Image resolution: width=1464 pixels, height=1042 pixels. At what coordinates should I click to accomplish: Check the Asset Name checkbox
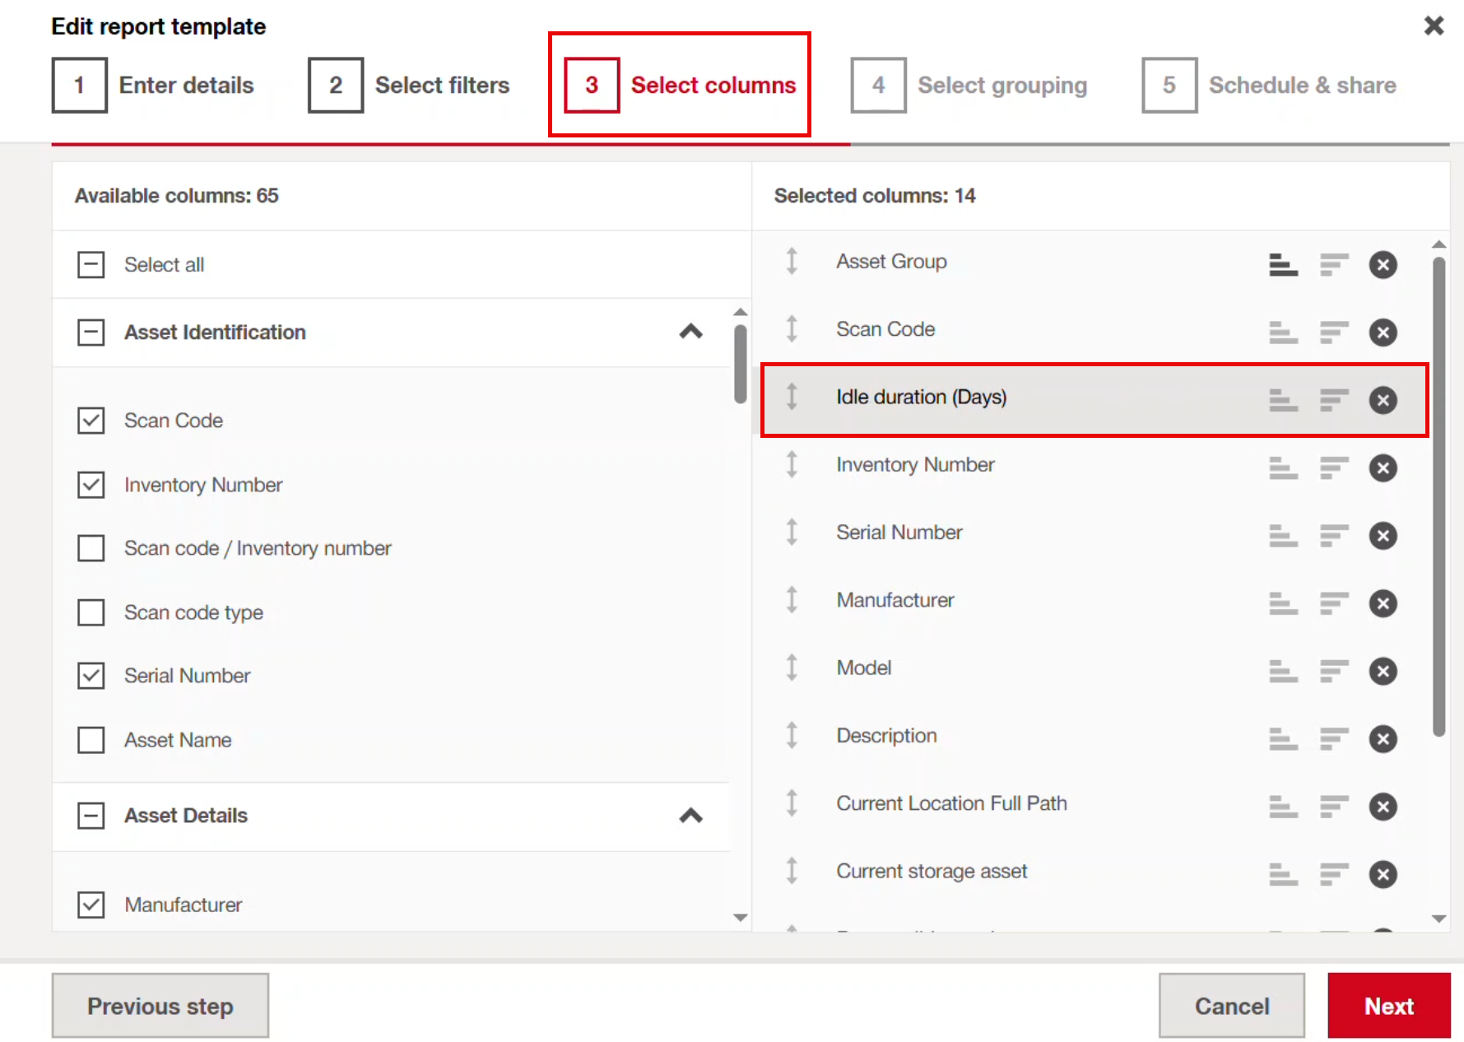tap(91, 740)
